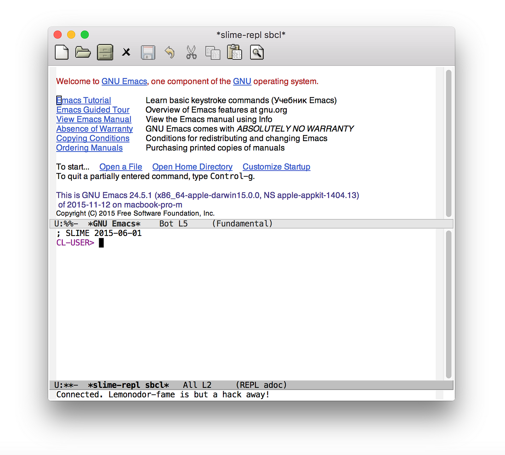Open the Emacs Guided Tour link
Screen dimensions: 505x455
(x=93, y=110)
